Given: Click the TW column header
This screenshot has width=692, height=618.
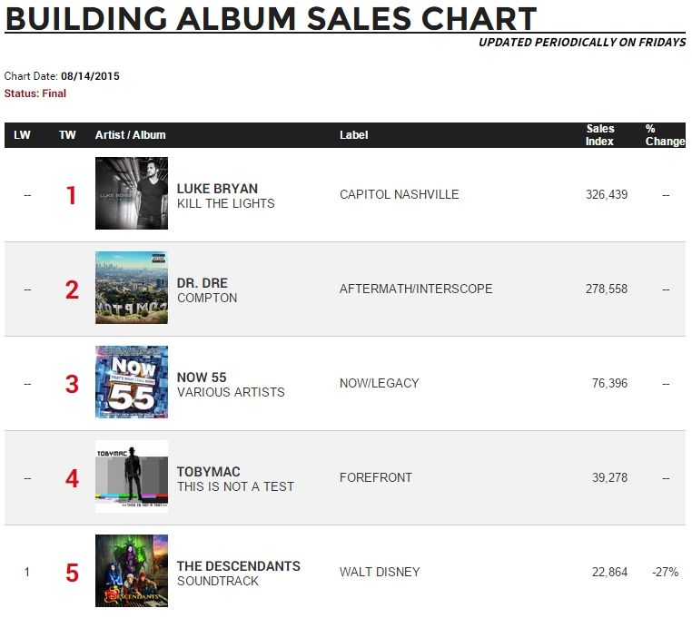Looking at the screenshot, I should [x=67, y=135].
